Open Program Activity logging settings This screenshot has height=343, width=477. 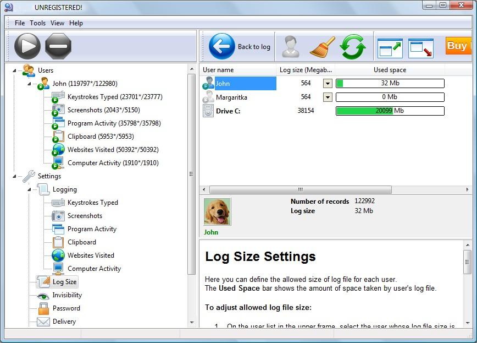[x=92, y=229]
